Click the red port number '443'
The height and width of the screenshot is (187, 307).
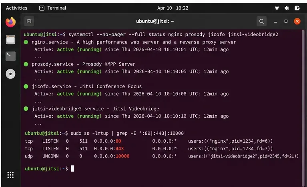click(x=120, y=149)
